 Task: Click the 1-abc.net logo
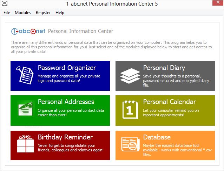pyautogui.click(x=28, y=31)
